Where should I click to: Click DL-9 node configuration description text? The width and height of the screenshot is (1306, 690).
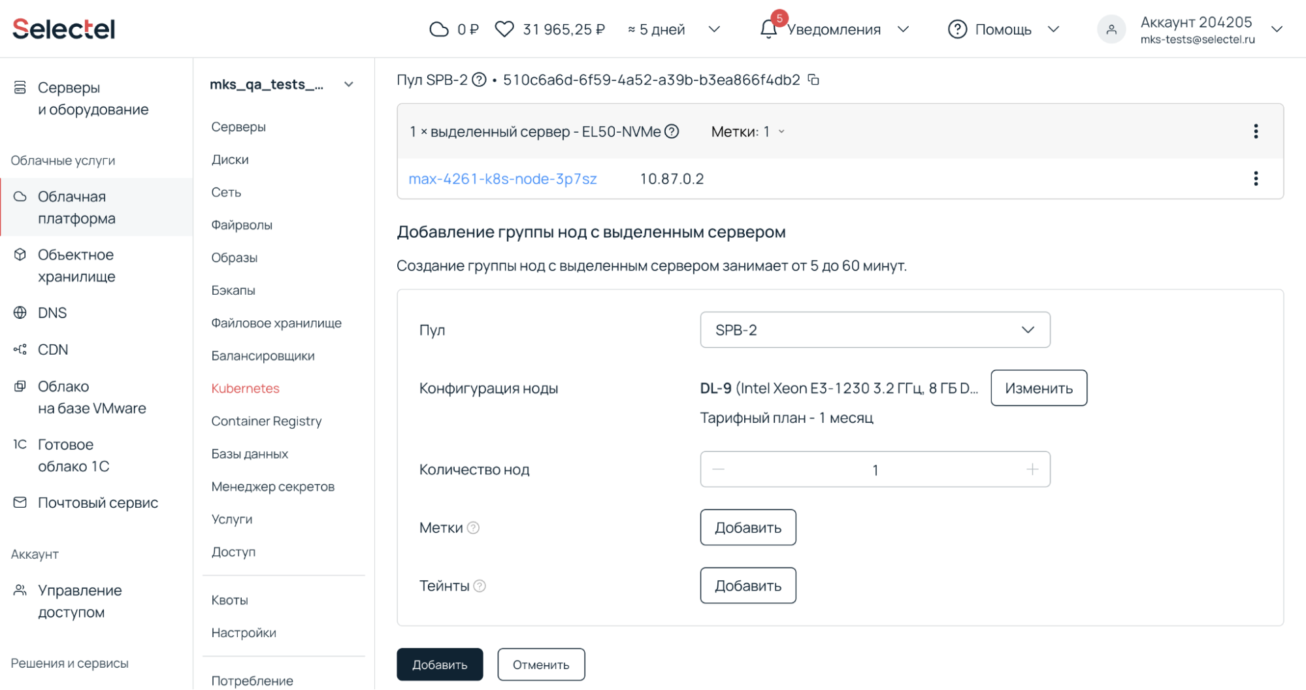click(839, 388)
